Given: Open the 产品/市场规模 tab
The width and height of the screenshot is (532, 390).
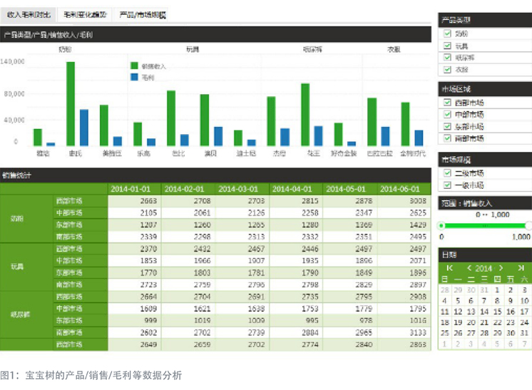Looking at the screenshot, I should [143, 14].
